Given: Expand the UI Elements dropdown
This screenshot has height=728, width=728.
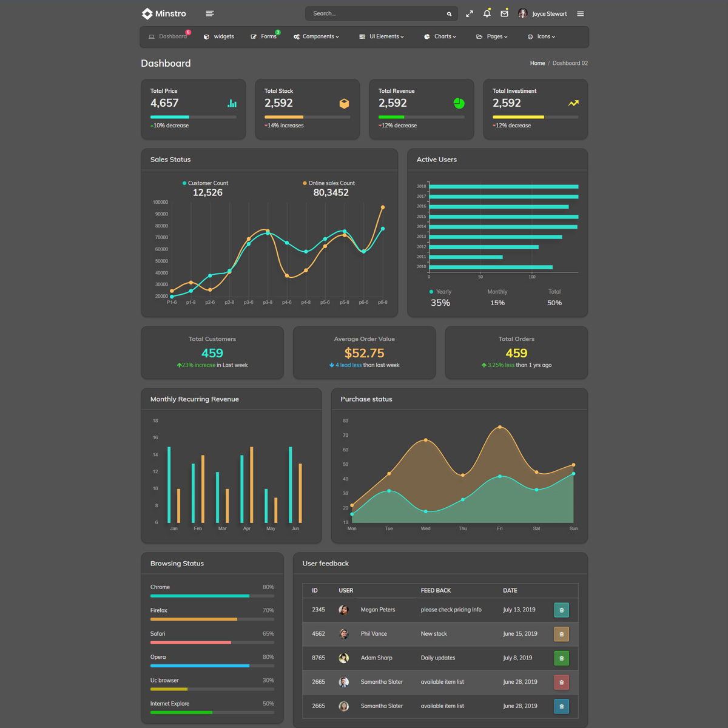Looking at the screenshot, I should [x=382, y=36].
